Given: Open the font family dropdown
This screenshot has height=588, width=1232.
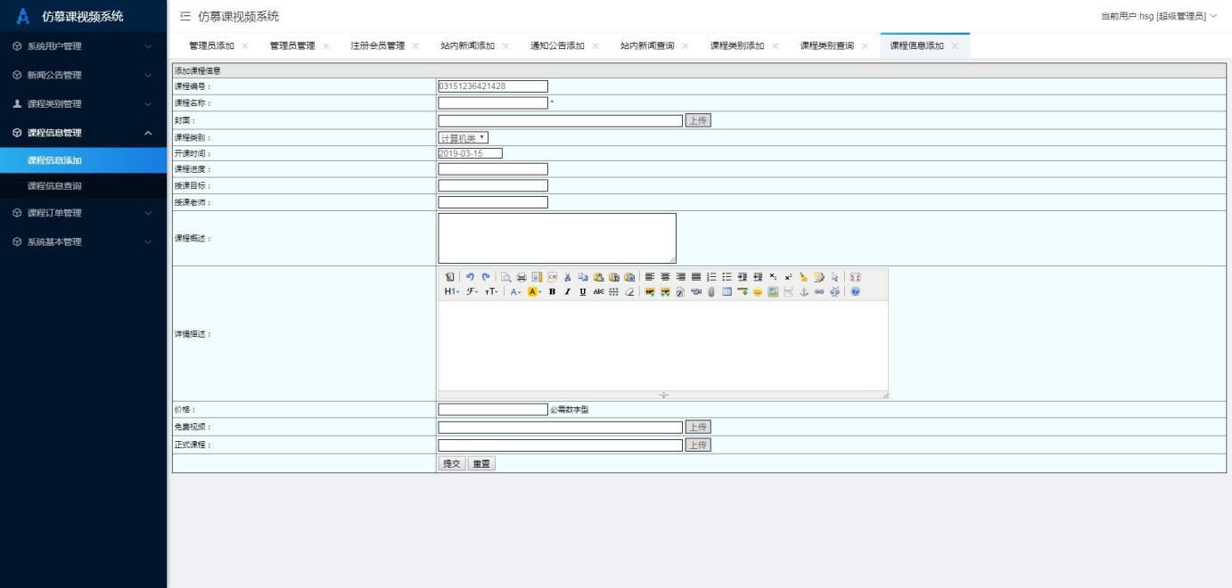Looking at the screenshot, I should click(472, 291).
